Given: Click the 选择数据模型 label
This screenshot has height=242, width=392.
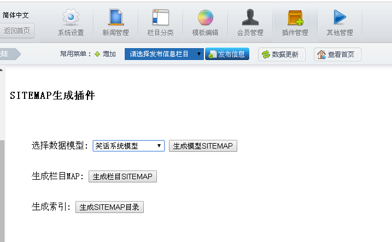Looking at the screenshot, I should pyautogui.click(x=60, y=146).
